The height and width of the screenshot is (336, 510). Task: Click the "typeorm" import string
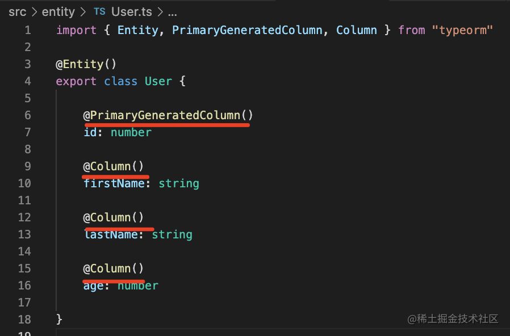click(462, 30)
